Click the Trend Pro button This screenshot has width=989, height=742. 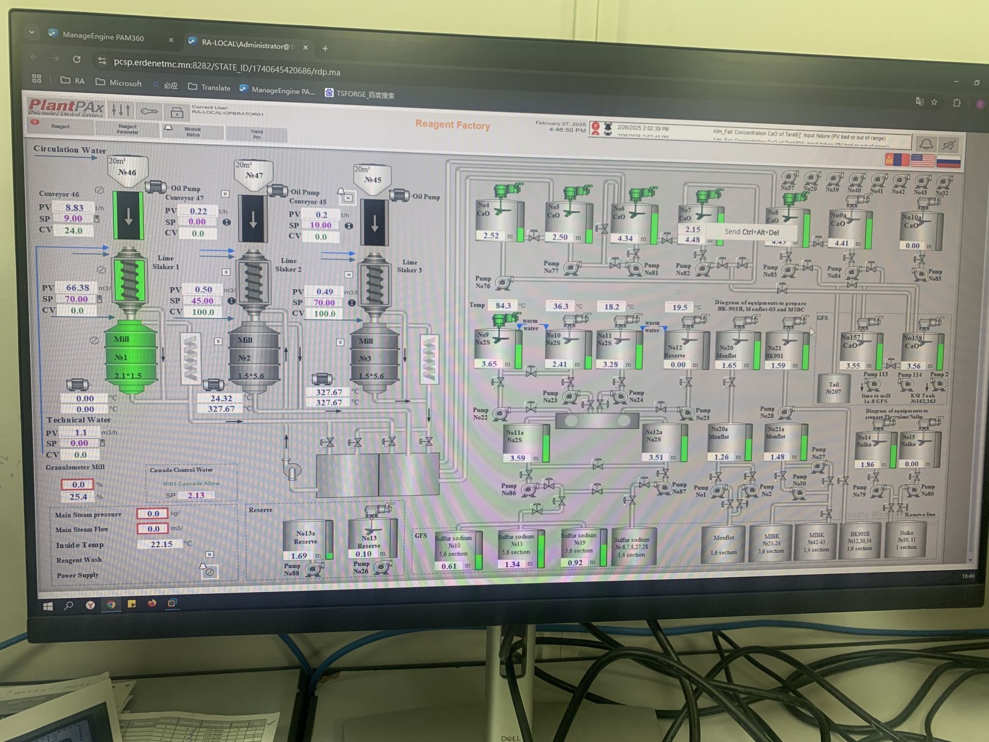(257, 134)
